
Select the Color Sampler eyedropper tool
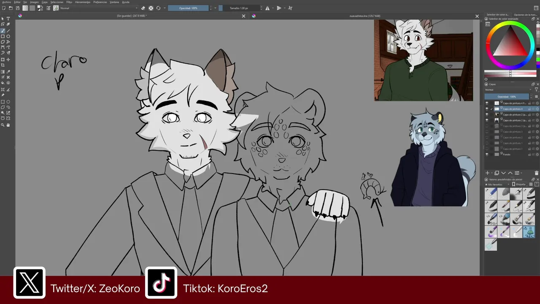(8, 71)
